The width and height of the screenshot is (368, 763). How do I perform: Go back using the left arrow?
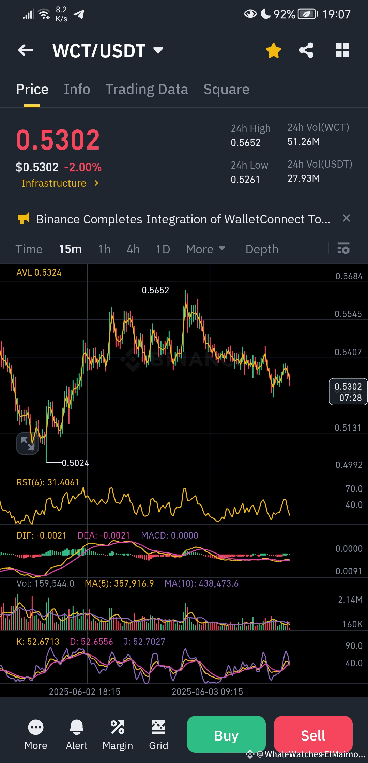tap(26, 50)
